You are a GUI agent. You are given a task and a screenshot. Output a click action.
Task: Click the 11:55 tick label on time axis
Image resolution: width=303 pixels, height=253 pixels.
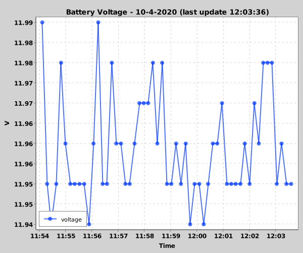(x=66, y=236)
